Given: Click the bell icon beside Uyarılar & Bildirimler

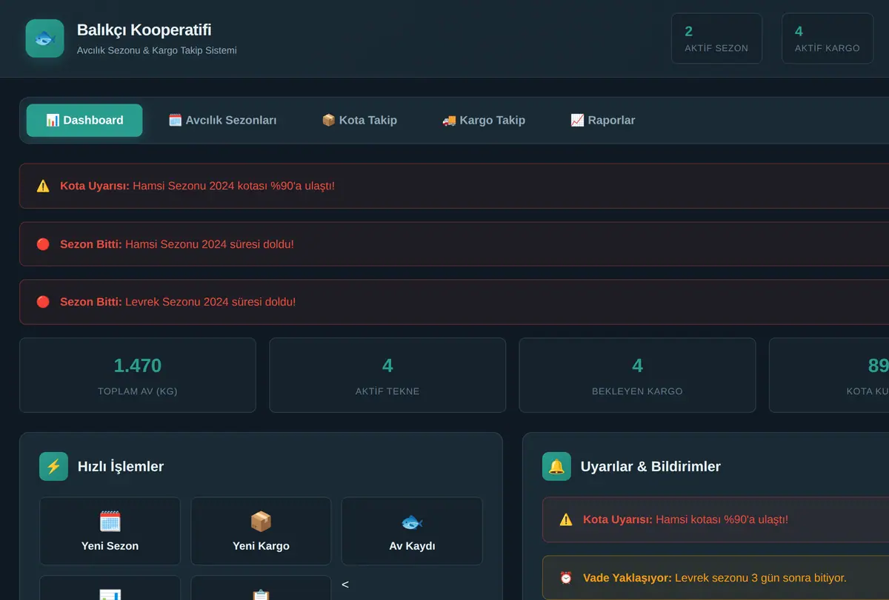Looking at the screenshot, I should tap(556, 466).
